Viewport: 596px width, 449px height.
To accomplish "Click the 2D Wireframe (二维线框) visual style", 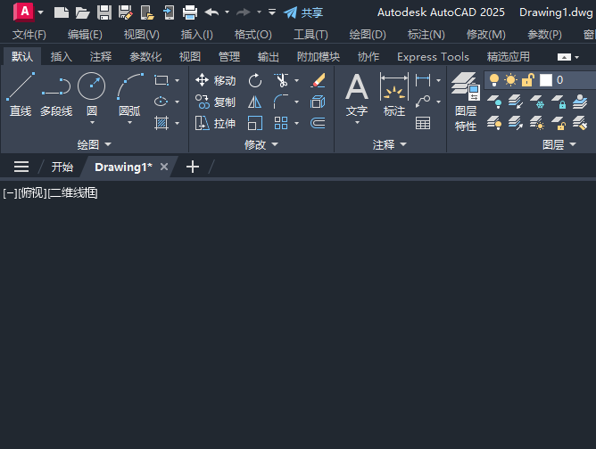I will (x=72, y=193).
